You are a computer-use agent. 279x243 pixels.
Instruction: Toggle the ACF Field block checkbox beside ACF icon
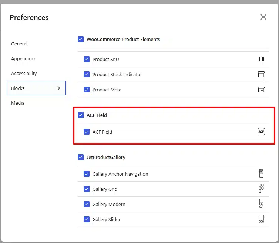(87, 132)
